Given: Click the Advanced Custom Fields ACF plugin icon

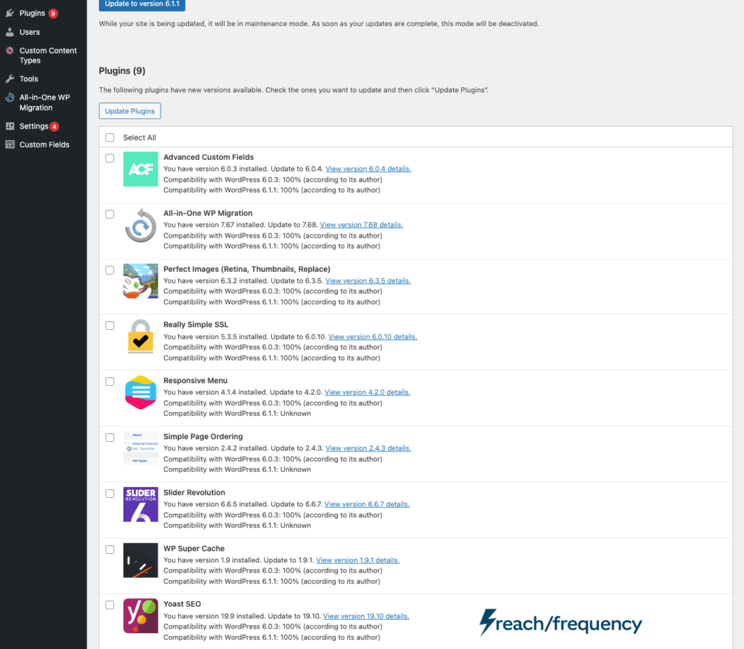Looking at the screenshot, I should tap(140, 169).
